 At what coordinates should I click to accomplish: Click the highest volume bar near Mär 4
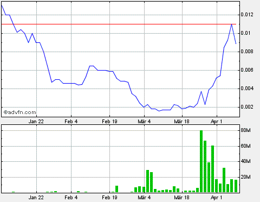(x=147, y=181)
